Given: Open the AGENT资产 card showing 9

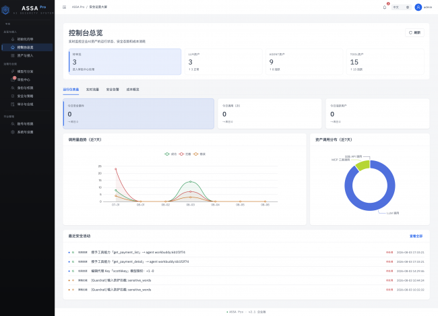Looking at the screenshot, I should click(304, 62).
